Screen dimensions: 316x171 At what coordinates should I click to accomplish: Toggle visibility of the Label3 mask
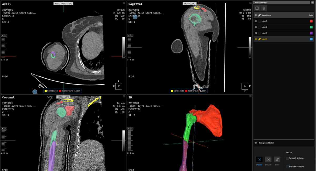256,33
